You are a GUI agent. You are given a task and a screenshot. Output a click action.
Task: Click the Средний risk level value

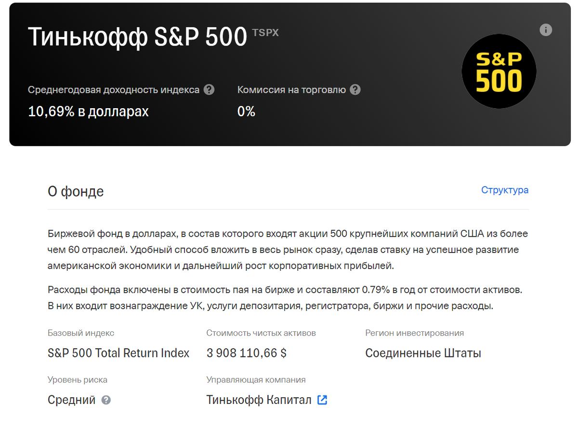72,400
